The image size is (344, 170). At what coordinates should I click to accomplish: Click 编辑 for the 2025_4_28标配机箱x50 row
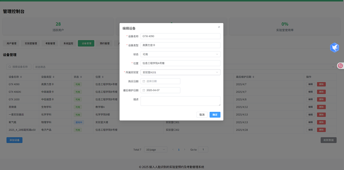[x=310, y=130]
